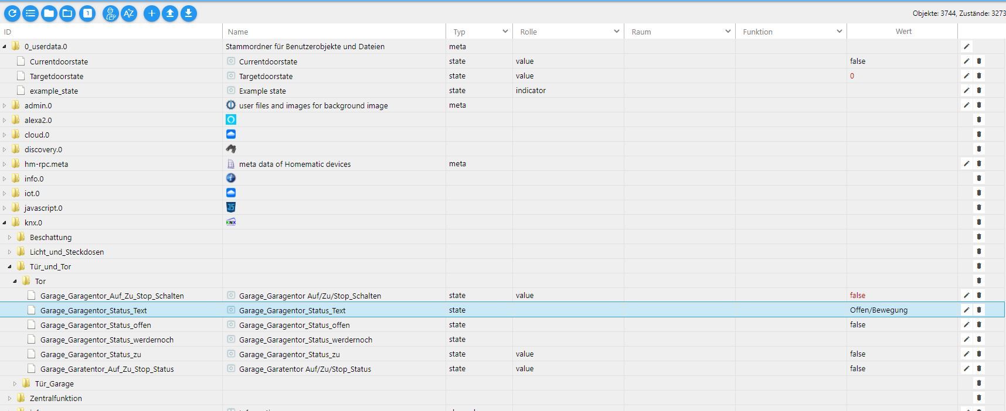
Task: Add a new object with the plus button
Action: 152,13
